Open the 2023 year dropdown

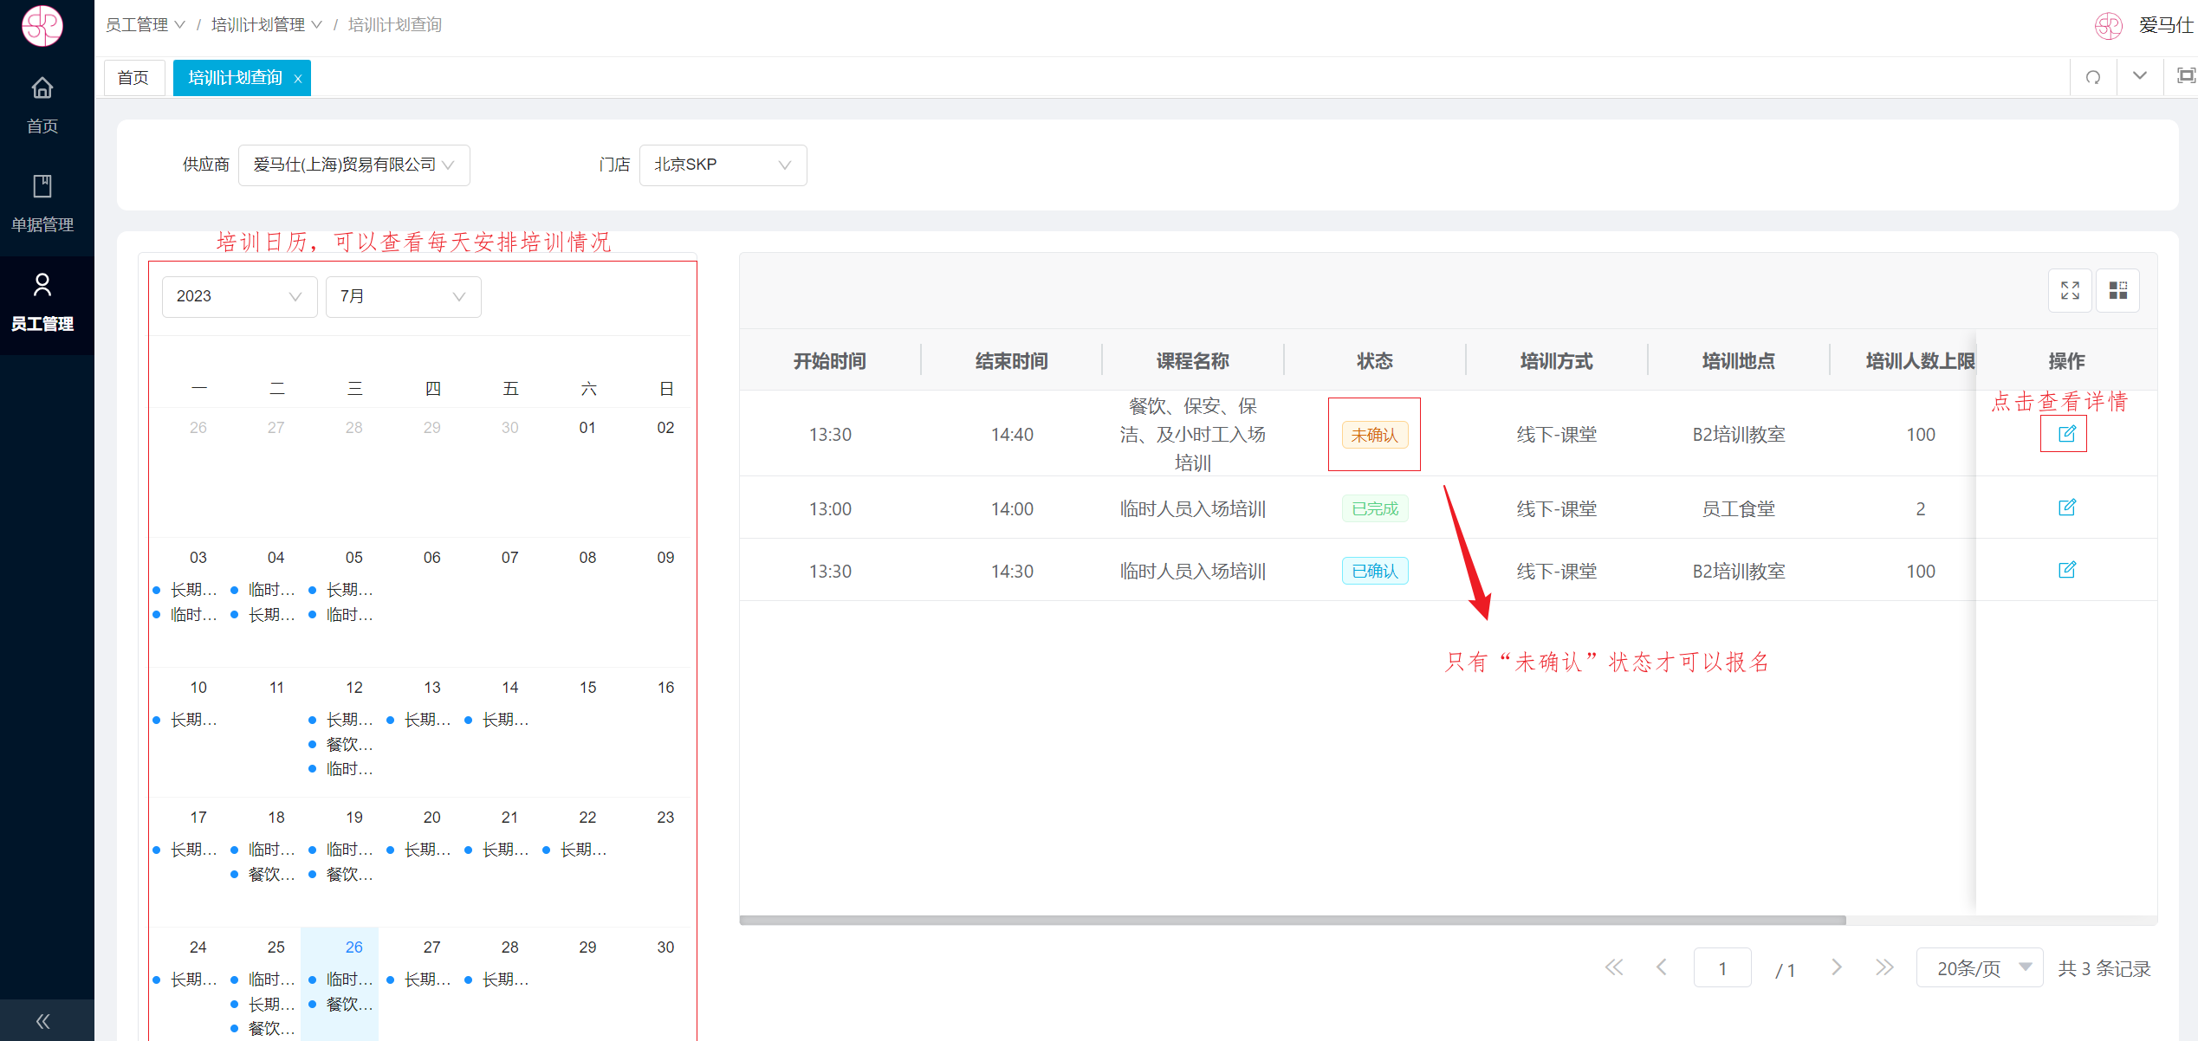pos(239,296)
